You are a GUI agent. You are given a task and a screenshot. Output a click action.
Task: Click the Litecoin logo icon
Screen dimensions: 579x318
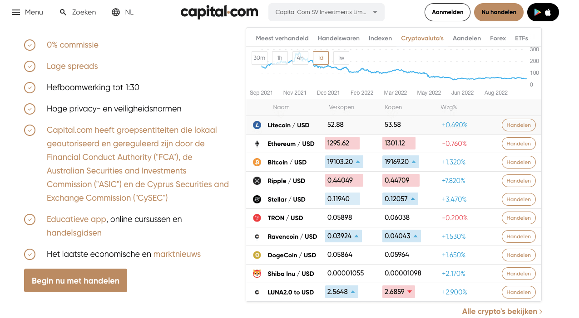(x=257, y=125)
